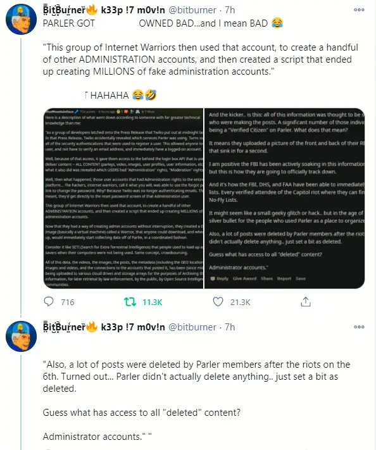Screen dimensions: 376x450
Task: Click the 7h timestamp on first tweet
Action: (x=230, y=10)
